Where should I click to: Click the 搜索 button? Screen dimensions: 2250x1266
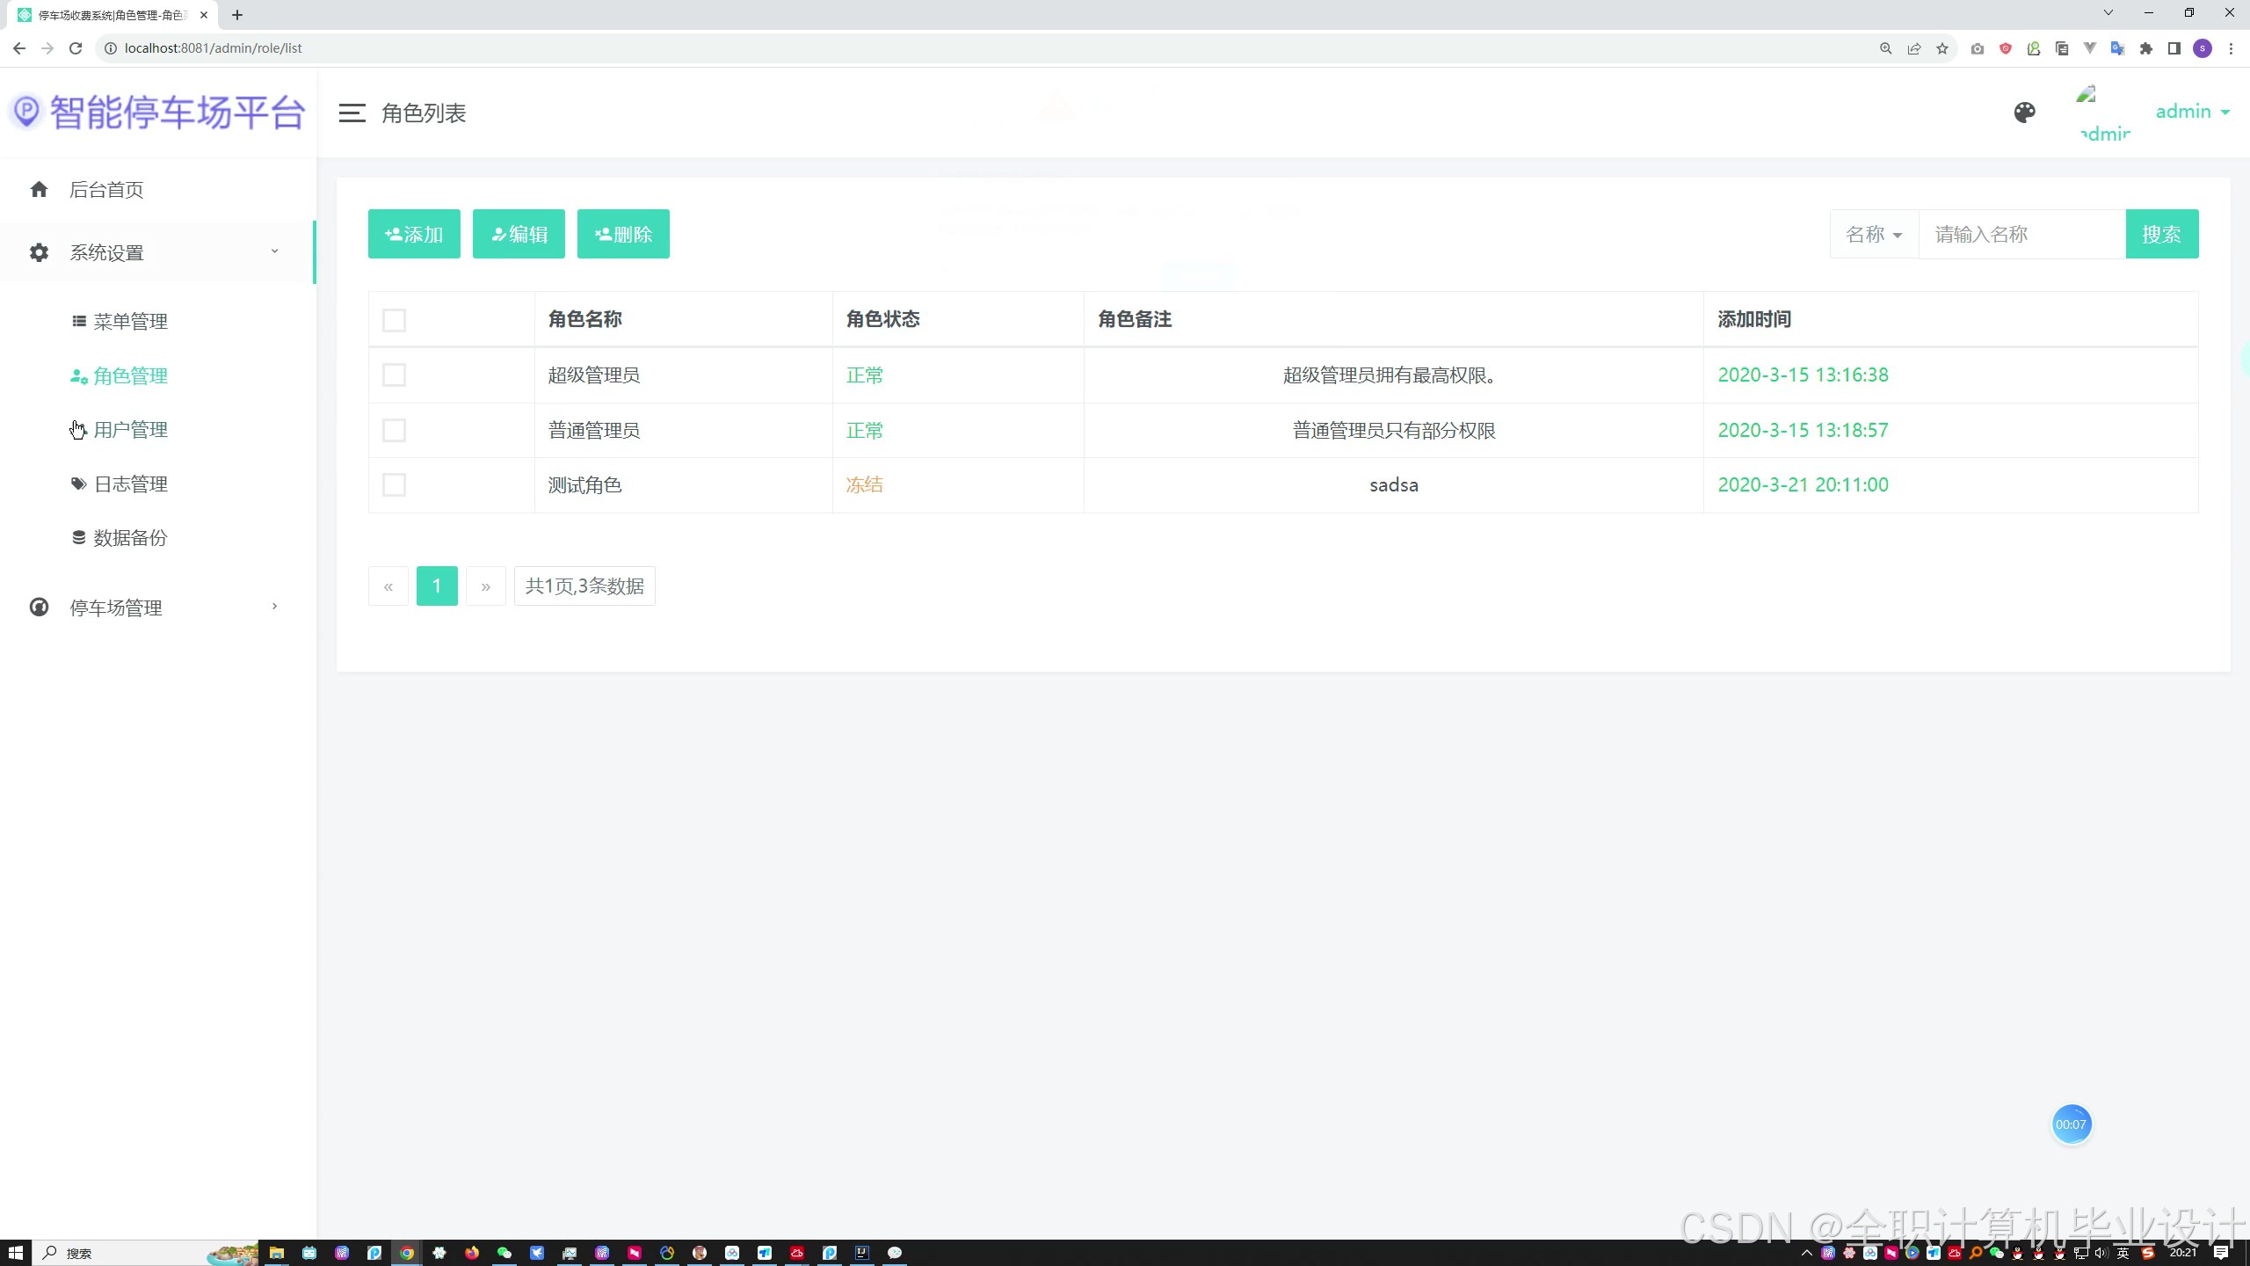(x=2161, y=235)
